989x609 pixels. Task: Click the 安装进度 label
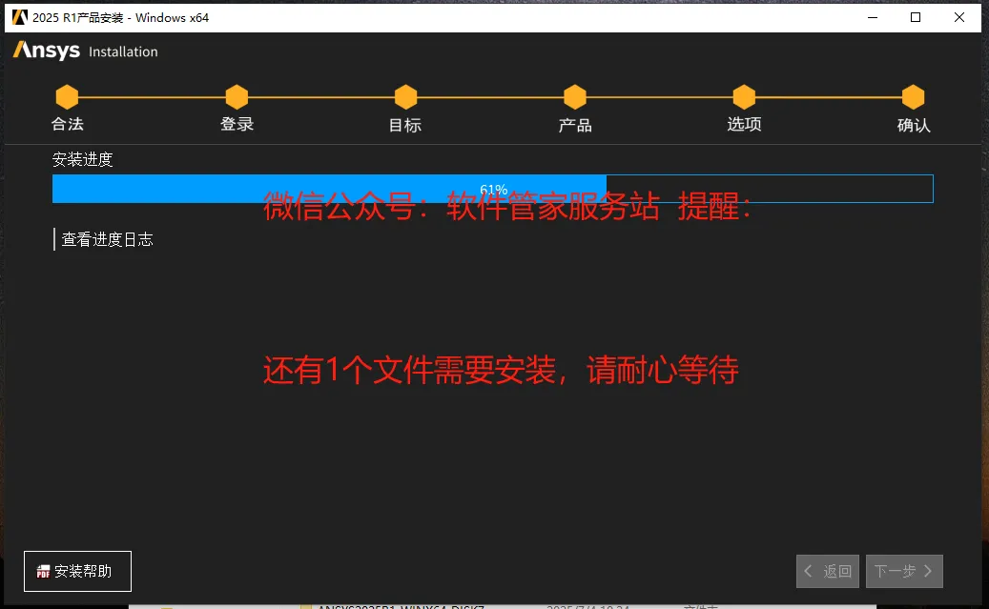(x=83, y=159)
